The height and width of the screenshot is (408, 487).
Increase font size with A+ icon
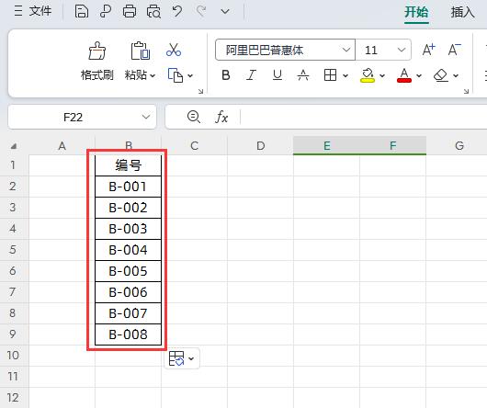point(428,50)
